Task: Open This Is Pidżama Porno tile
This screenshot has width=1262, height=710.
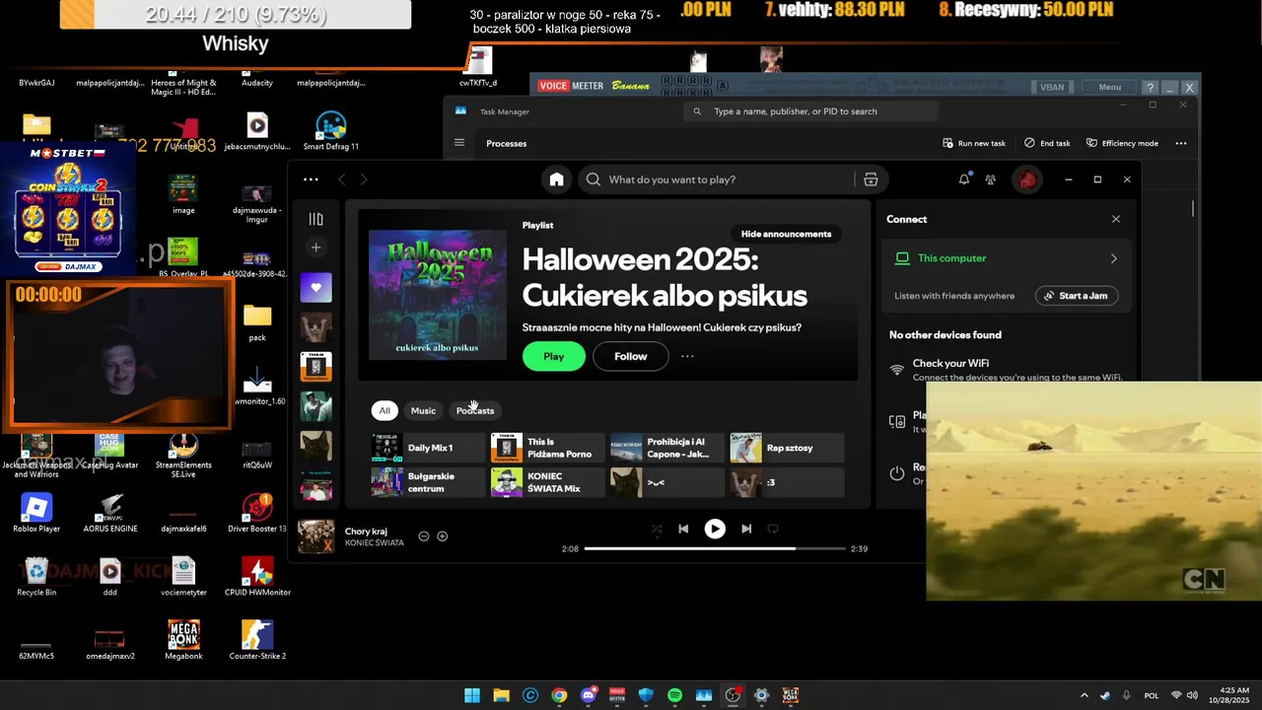Action: tap(547, 448)
